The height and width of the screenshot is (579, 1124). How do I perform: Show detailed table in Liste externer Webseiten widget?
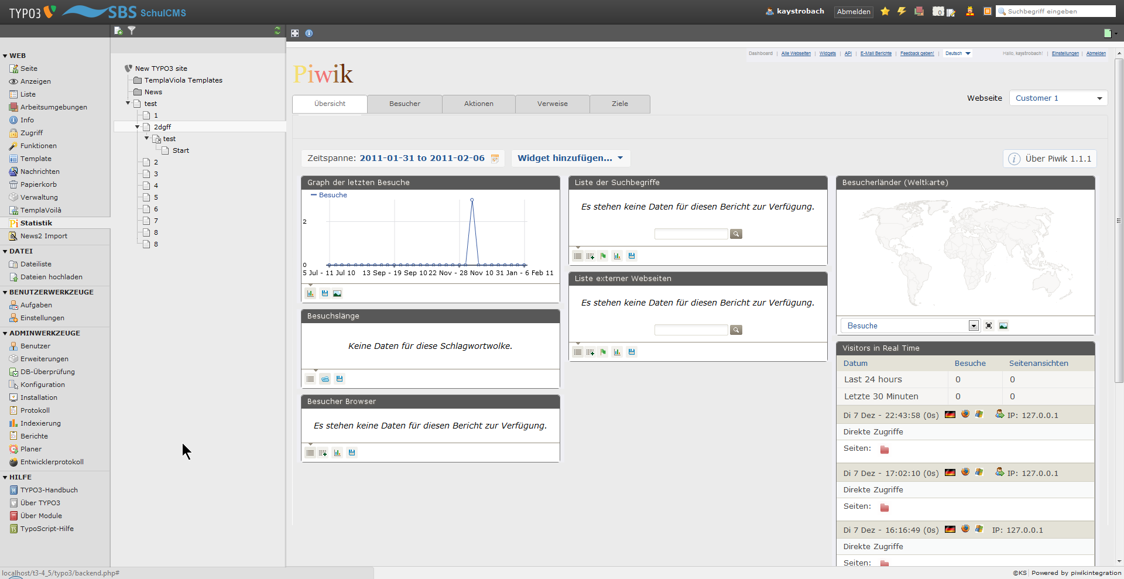[x=590, y=352]
